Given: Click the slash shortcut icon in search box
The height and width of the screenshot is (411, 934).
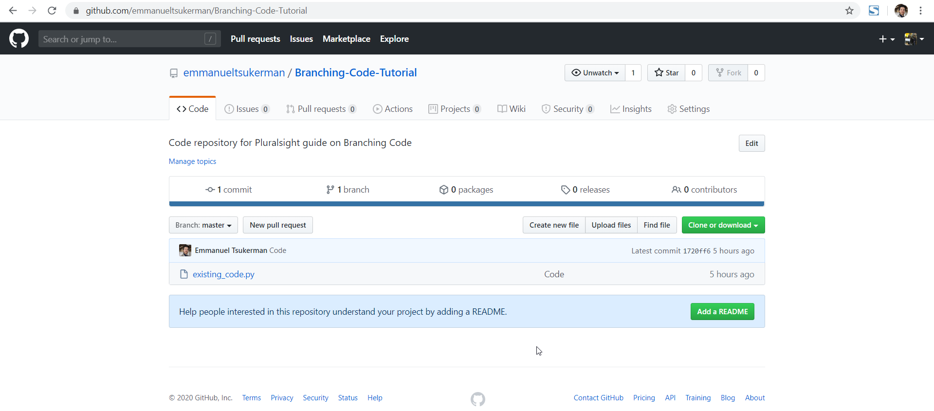Looking at the screenshot, I should pos(210,39).
